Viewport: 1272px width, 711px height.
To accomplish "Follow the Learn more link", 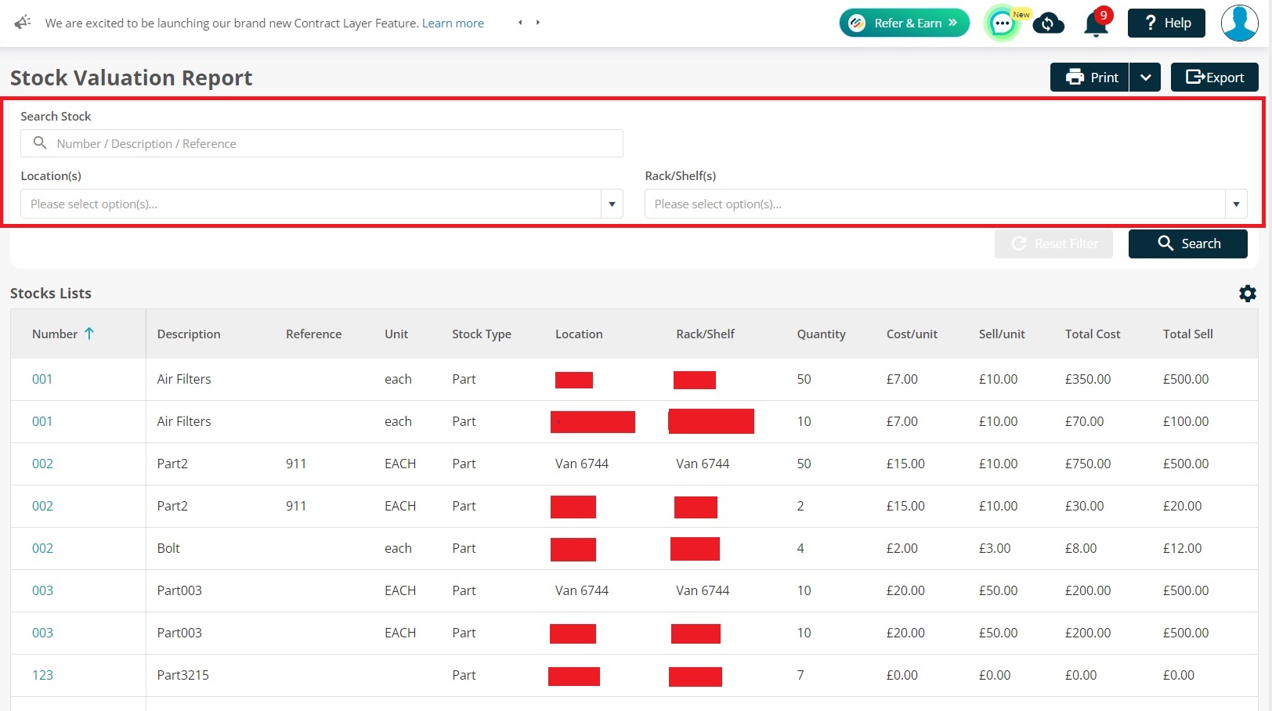I will point(453,23).
